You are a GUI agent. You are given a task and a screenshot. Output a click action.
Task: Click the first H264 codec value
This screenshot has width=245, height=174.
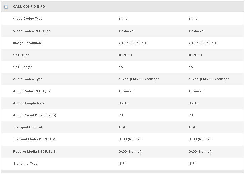click(x=123, y=19)
